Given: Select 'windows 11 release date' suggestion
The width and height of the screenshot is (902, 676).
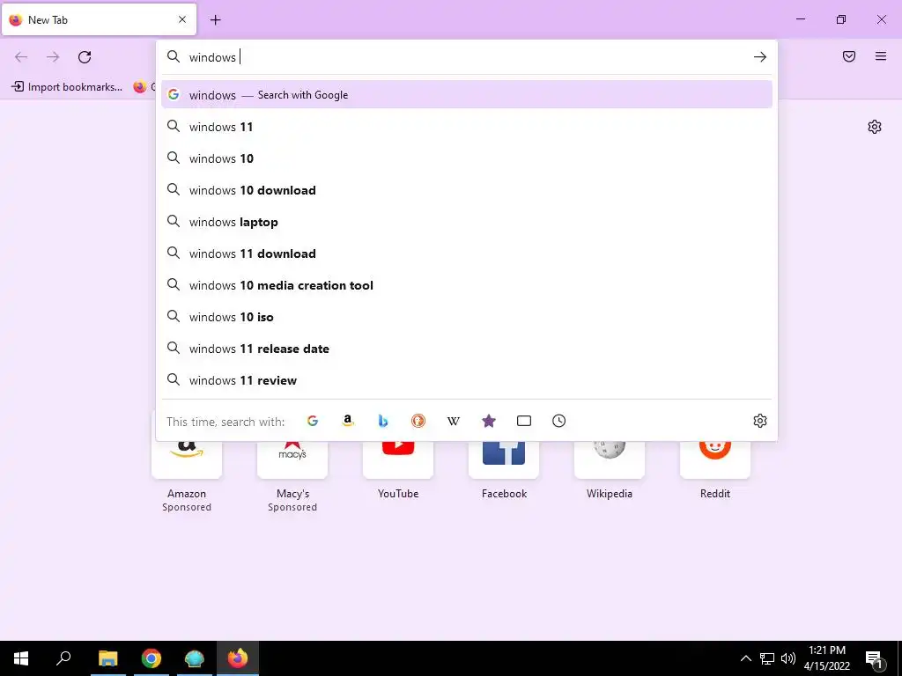Looking at the screenshot, I should tap(467, 349).
